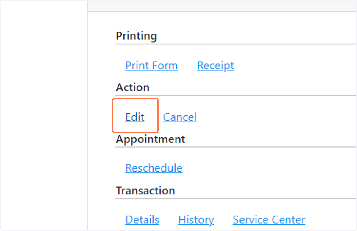Click the Transaction section heading

point(145,191)
